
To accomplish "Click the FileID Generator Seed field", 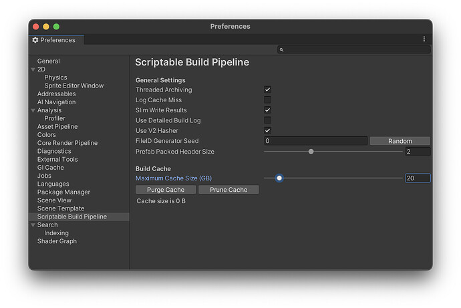I will [315, 141].
